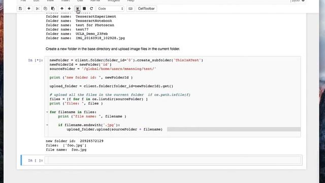Collapse the 'for filename in files' code block

pos(47,112)
